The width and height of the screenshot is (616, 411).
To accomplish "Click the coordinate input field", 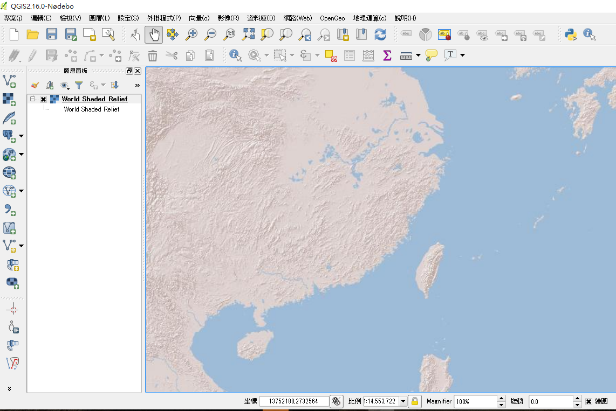I will (x=294, y=401).
